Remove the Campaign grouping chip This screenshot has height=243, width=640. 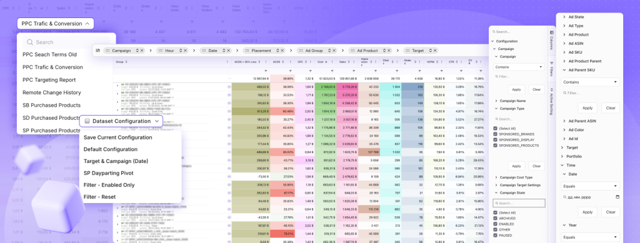(142, 51)
